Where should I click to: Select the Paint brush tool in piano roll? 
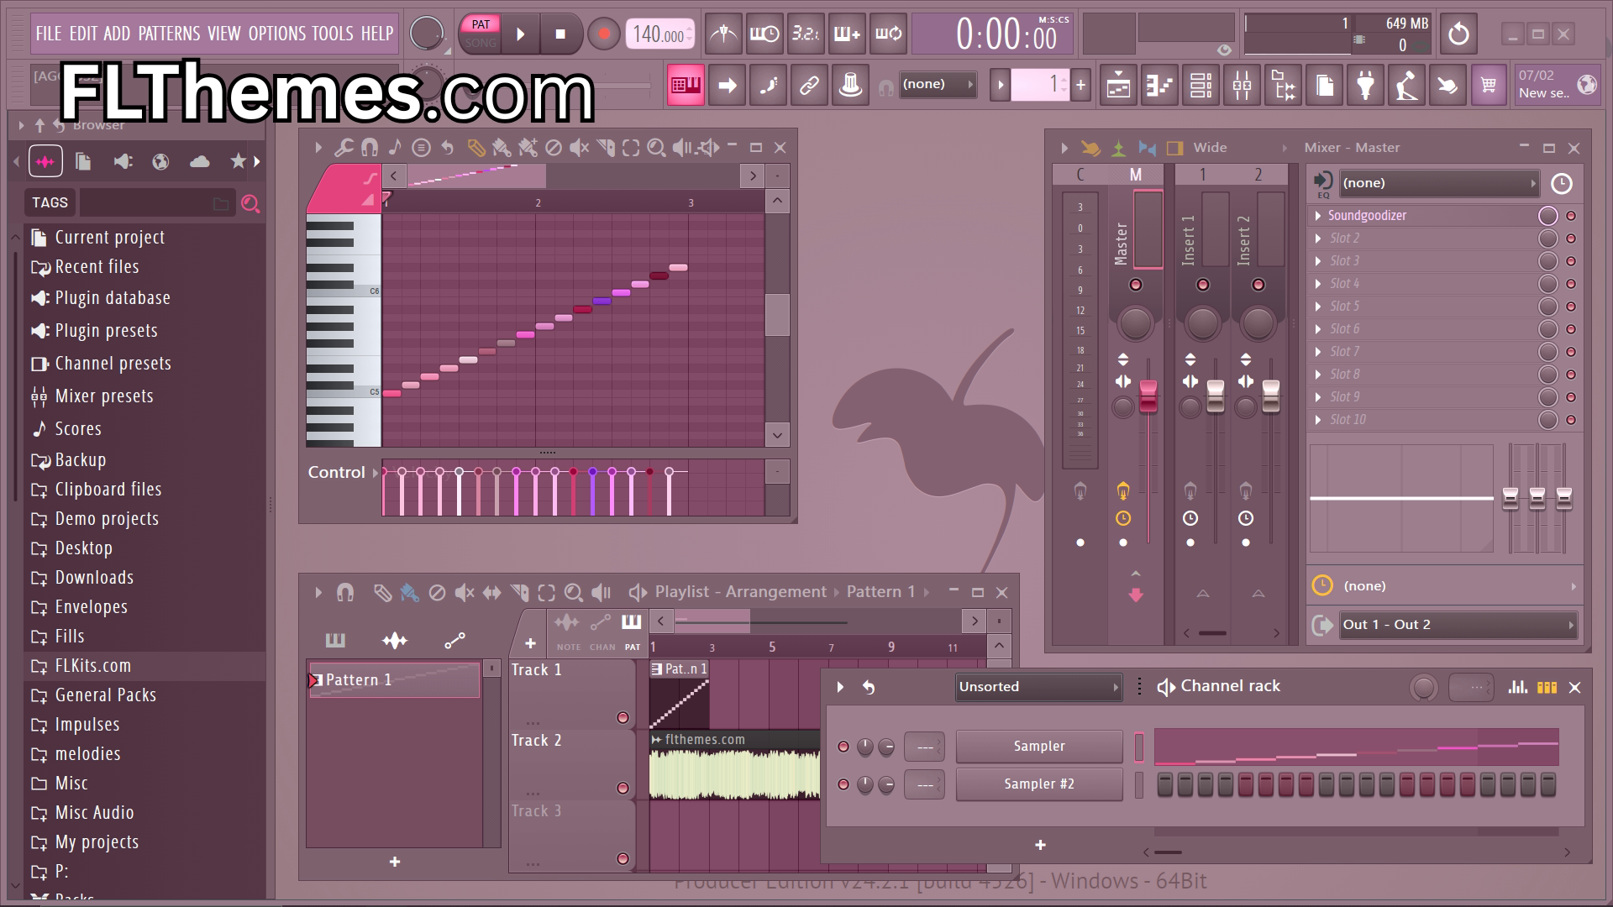(x=502, y=148)
